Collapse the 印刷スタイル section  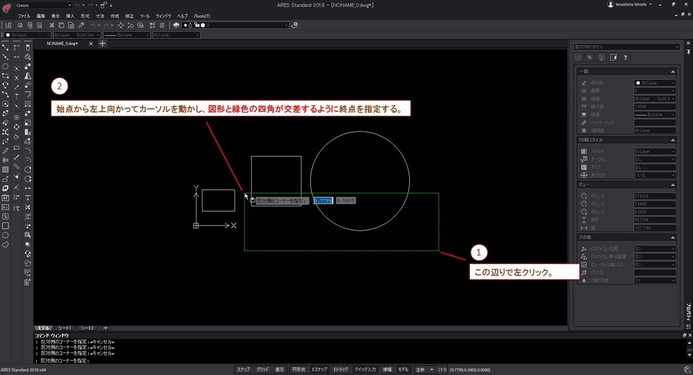coord(673,140)
